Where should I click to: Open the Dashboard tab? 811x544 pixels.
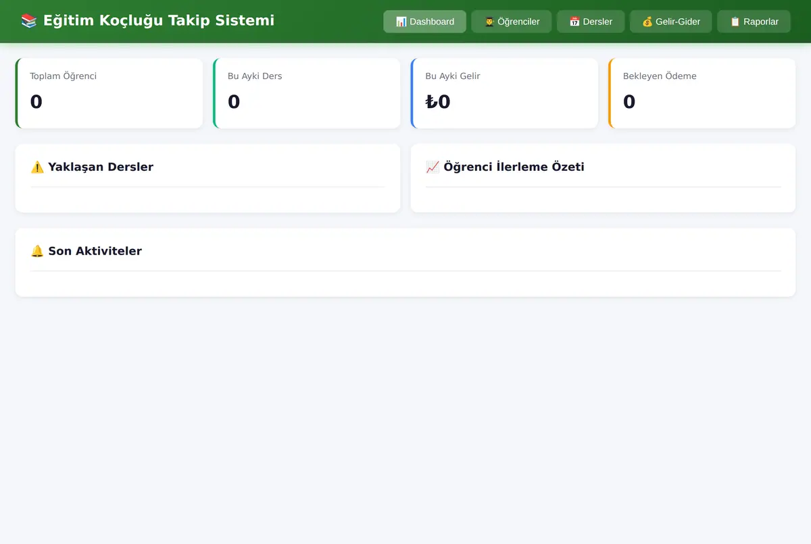coord(424,22)
